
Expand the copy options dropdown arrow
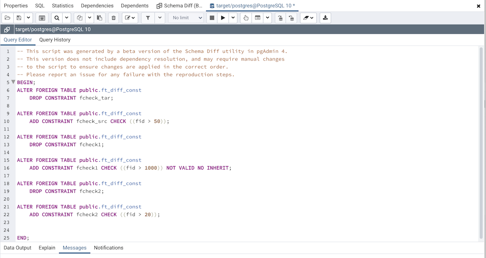(x=89, y=18)
